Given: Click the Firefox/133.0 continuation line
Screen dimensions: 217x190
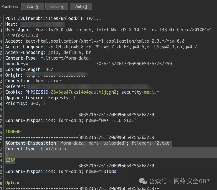Looking at the screenshot, I should click(22, 35).
